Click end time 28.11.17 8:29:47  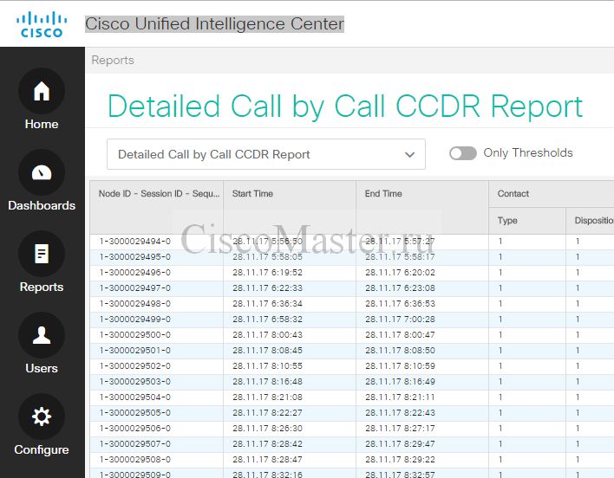(400, 445)
